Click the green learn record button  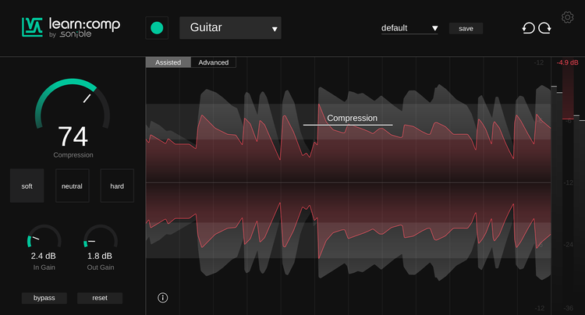(x=157, y=28)
